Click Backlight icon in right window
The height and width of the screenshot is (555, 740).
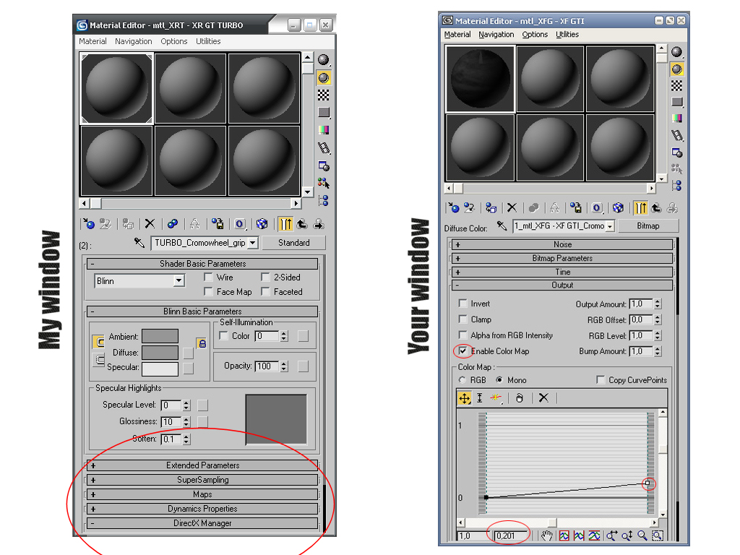(x=676, y=69)
